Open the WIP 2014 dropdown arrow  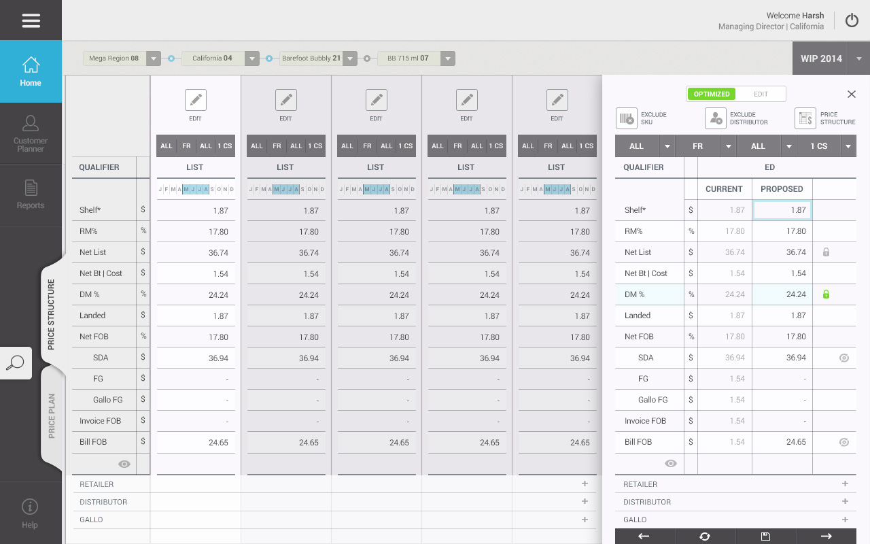[x=859, y=58]
